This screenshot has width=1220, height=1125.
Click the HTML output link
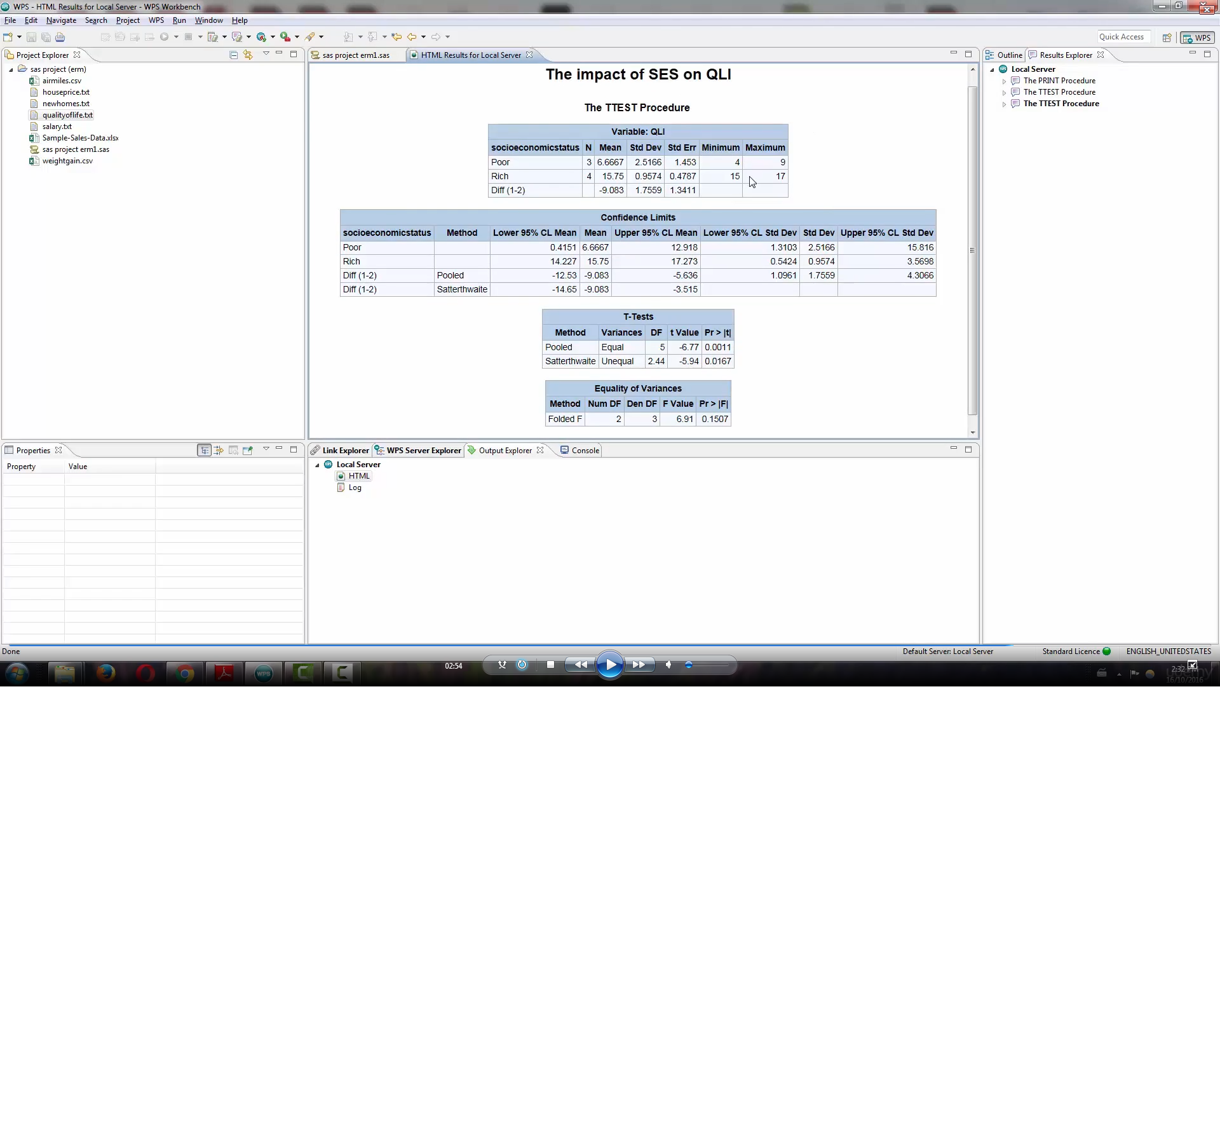pos(358,476)
